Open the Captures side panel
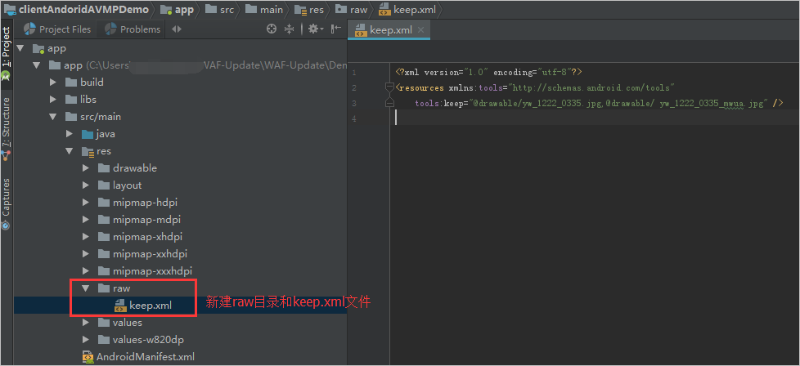Image resolution: width=800 pixels, height=366 pixels. point(6,204)
